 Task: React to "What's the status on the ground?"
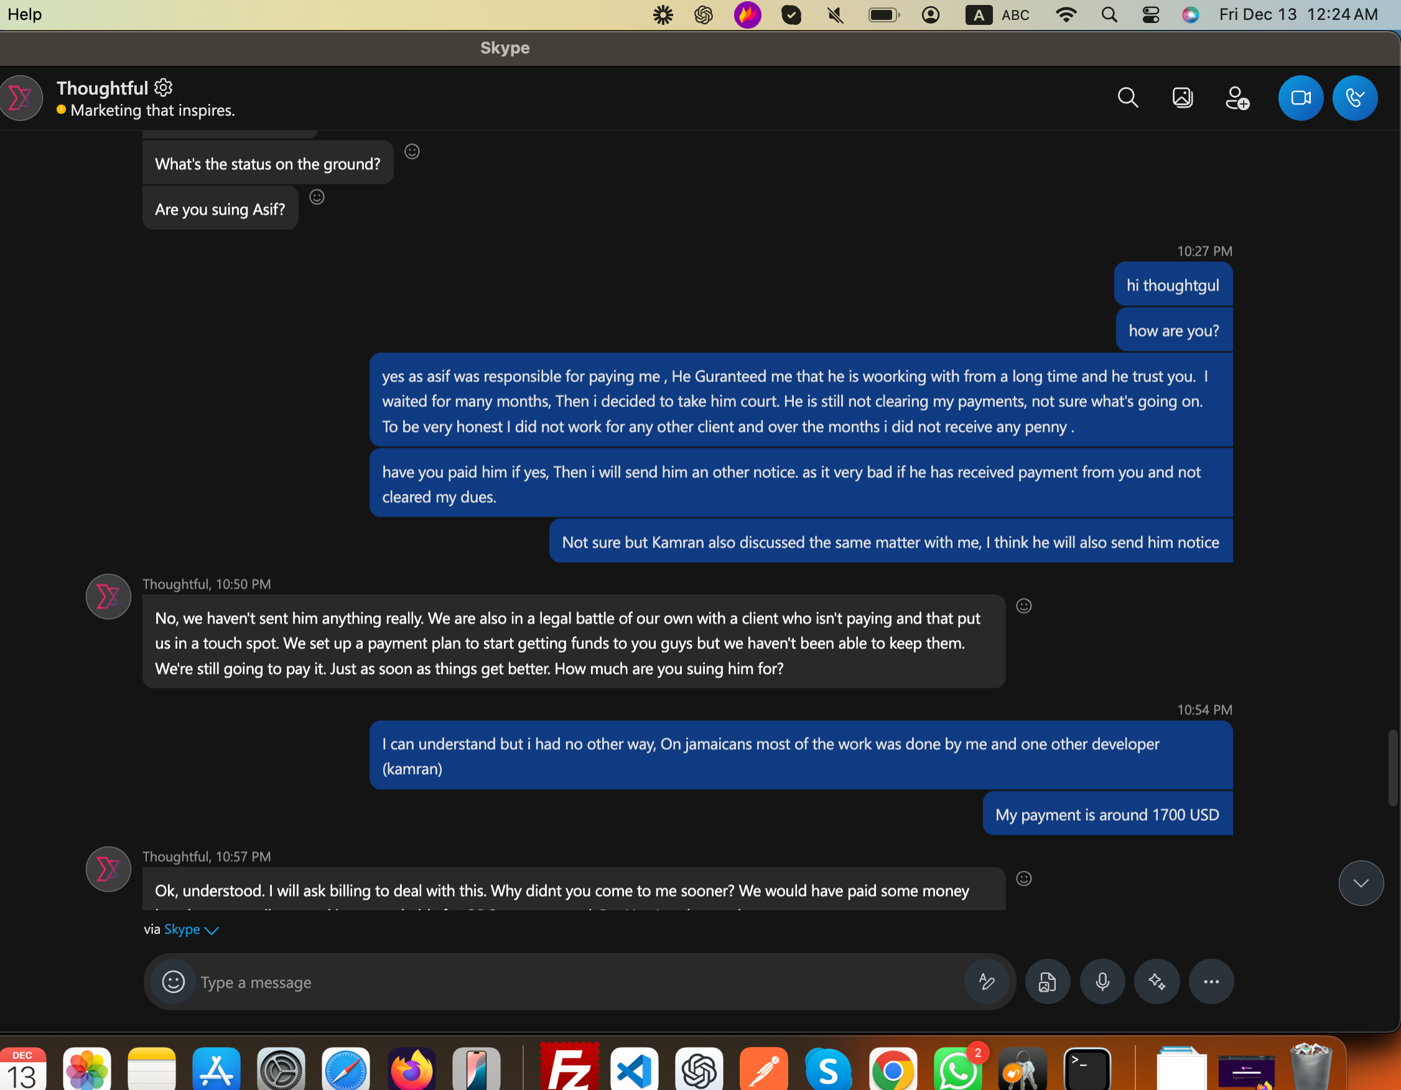click(412, 151)
